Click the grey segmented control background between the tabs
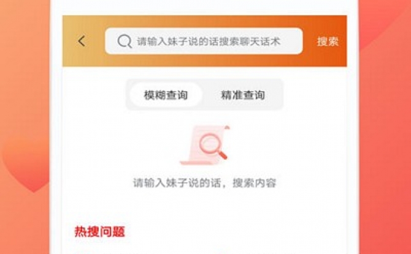The image size is (411, 254). (204, 95)
